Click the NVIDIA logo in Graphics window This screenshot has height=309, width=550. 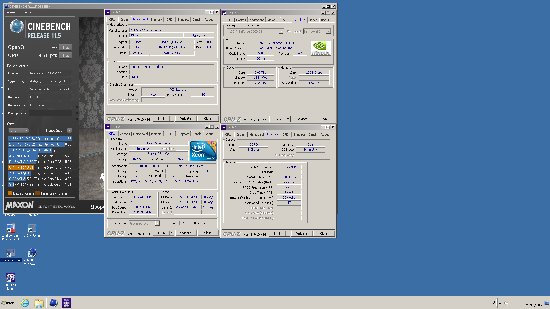click(x=321, y=48)
